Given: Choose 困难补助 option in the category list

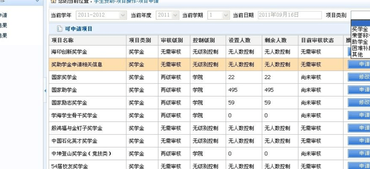Looking at the screenshot, I should [x=361, y=48].
